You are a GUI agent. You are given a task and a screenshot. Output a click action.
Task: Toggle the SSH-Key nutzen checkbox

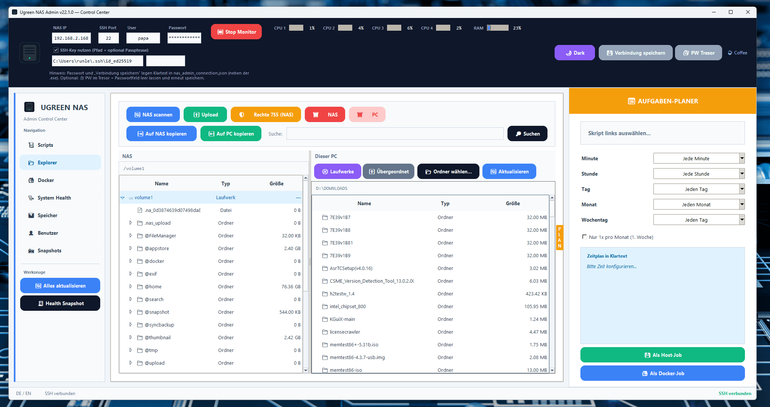point(56,50)
